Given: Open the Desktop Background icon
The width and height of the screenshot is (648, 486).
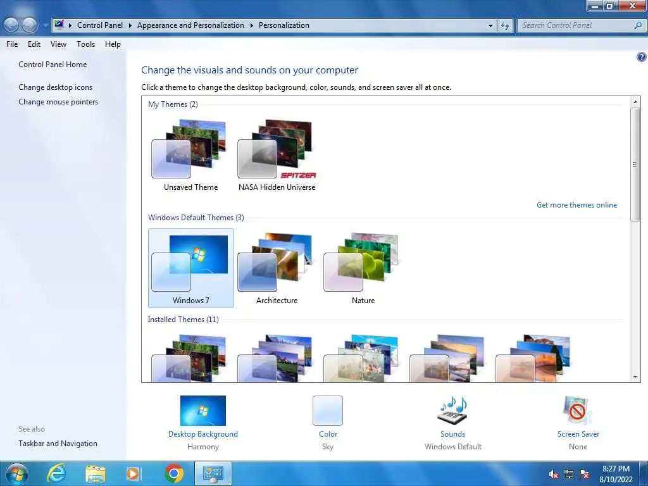Looking at the screenshot, I should (x=203, y=410).
